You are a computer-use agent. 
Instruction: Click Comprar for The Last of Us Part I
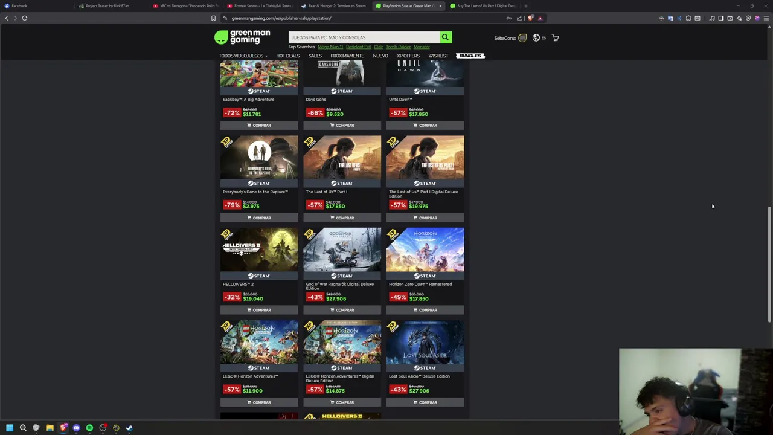[342, 217]
